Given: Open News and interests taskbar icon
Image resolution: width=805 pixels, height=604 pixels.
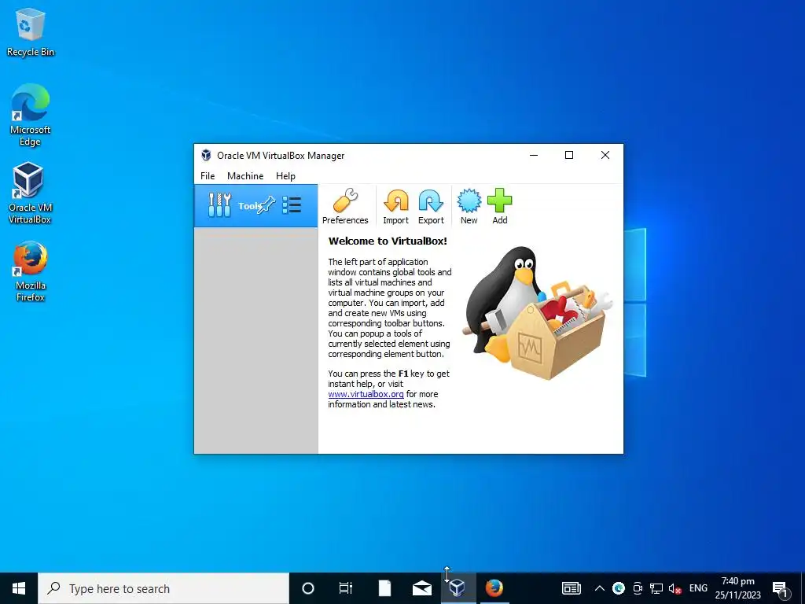Looking at the screenshot, I should (571, 588).
